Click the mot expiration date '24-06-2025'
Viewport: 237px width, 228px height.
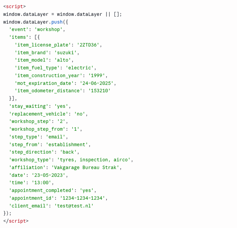coord(97,83)
